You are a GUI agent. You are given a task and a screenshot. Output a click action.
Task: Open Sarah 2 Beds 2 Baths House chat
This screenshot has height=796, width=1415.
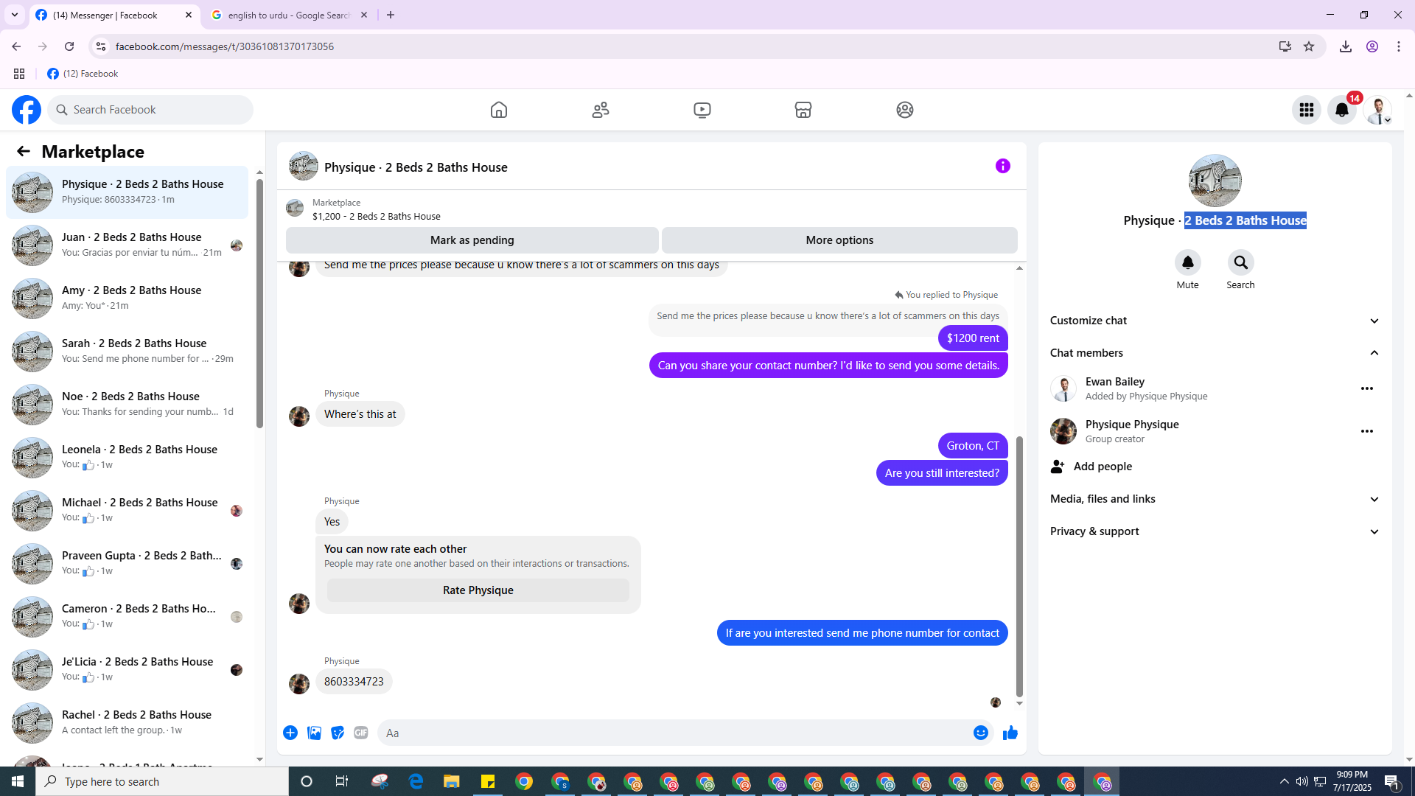pos(127,352)
